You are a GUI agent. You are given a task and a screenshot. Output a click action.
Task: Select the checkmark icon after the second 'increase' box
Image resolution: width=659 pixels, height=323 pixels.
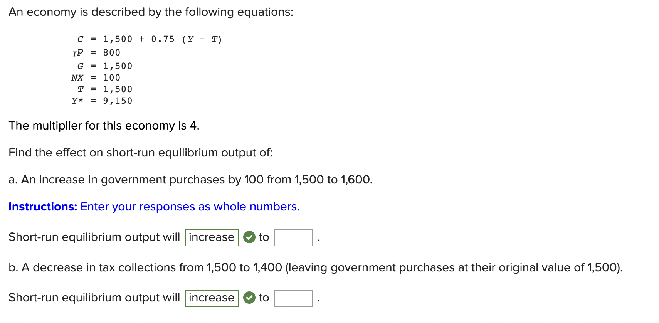click(x=250, y=298)
